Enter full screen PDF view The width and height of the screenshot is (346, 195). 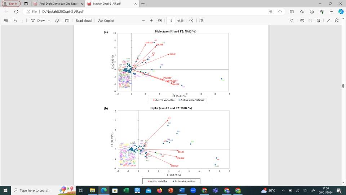pyautogui.click(x=328, y=21)
